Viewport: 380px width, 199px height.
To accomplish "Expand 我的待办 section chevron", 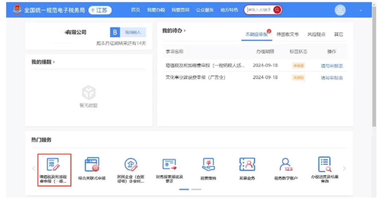I will pos(185,30).
